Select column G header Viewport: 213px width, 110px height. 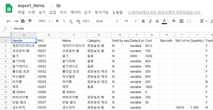[x=152, y=35]
